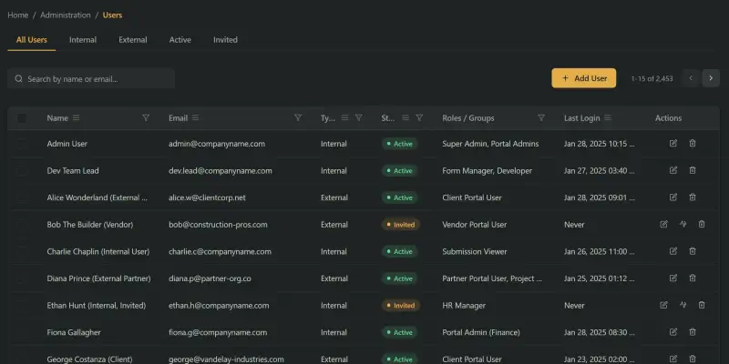Open the Status column filter
Image resolution: width=729 pixels, height=364 pixels.
coord(419,118)
